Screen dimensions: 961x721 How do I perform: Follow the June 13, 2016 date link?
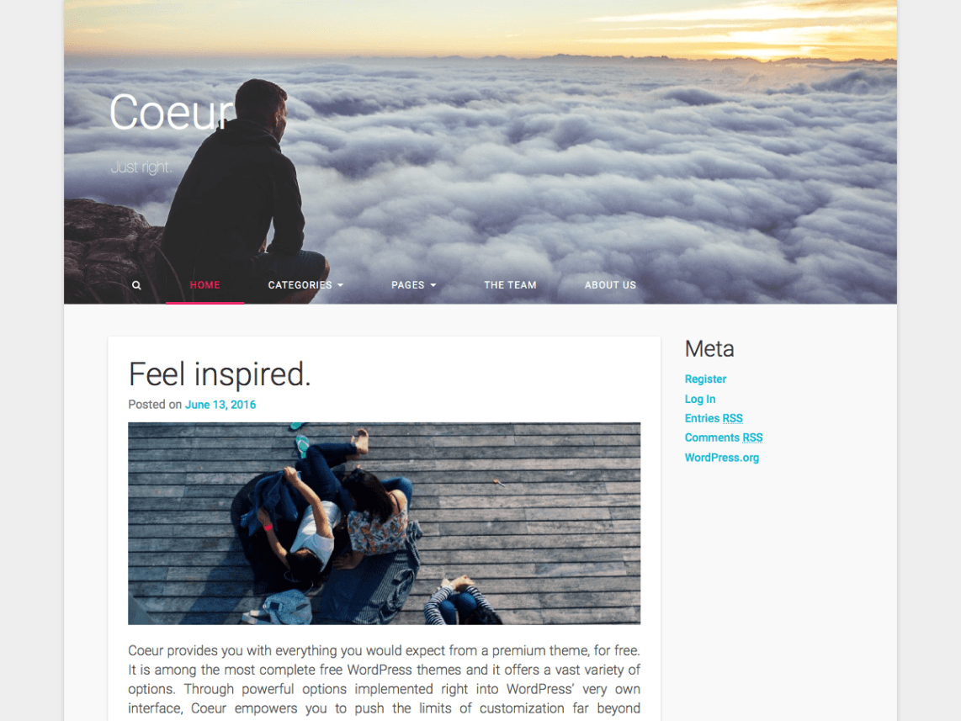[x=220, y=405]
